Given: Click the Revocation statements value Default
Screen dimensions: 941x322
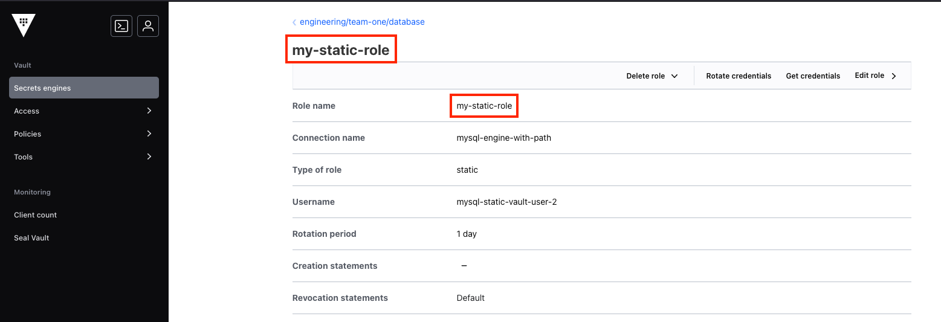Looking at the screenshot, I should pyautogui.click(x=471, y=298).
